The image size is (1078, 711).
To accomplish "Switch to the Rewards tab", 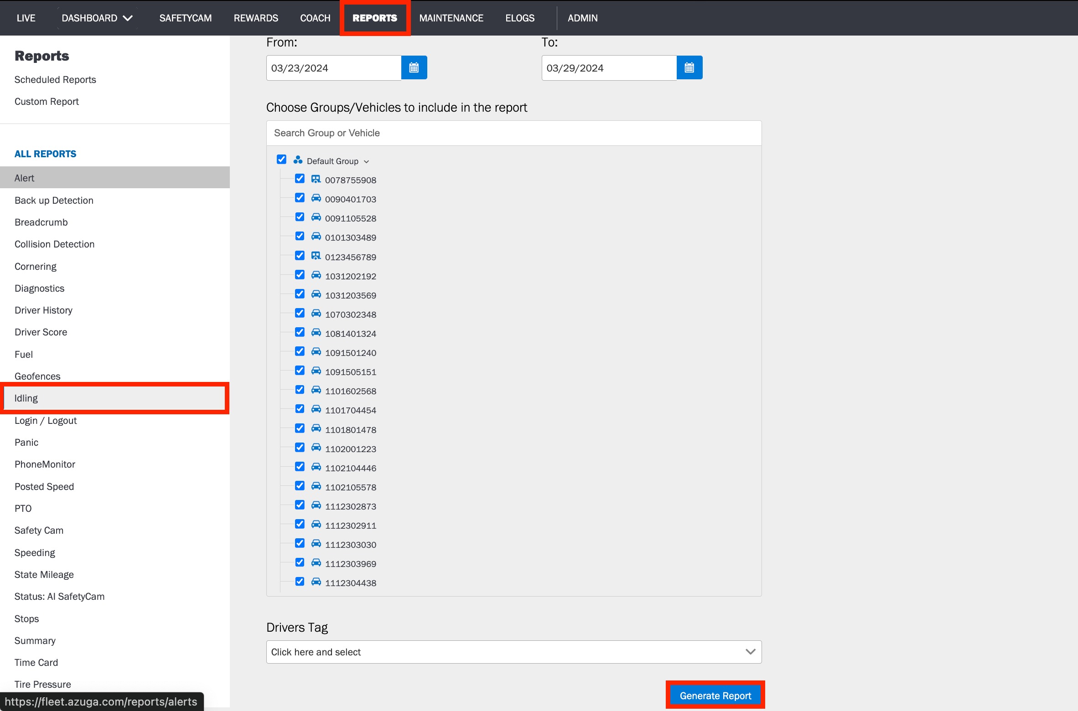I will [x=256, y=18].
